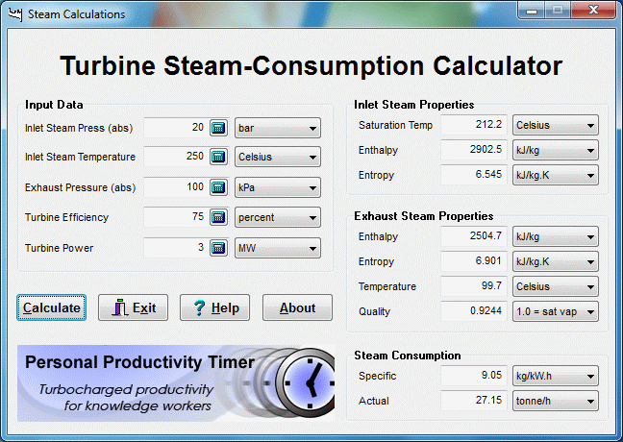Select the Turbine Efficiency input field

(x=175, y=217)
